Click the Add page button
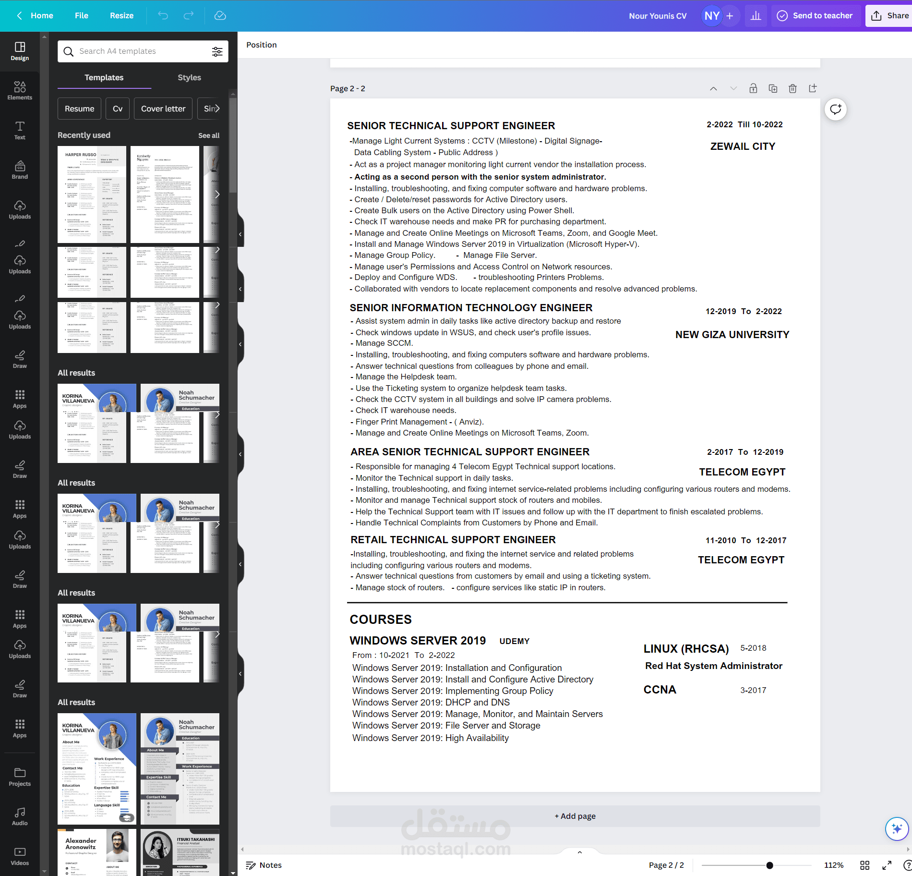 (x=575, y=816)
